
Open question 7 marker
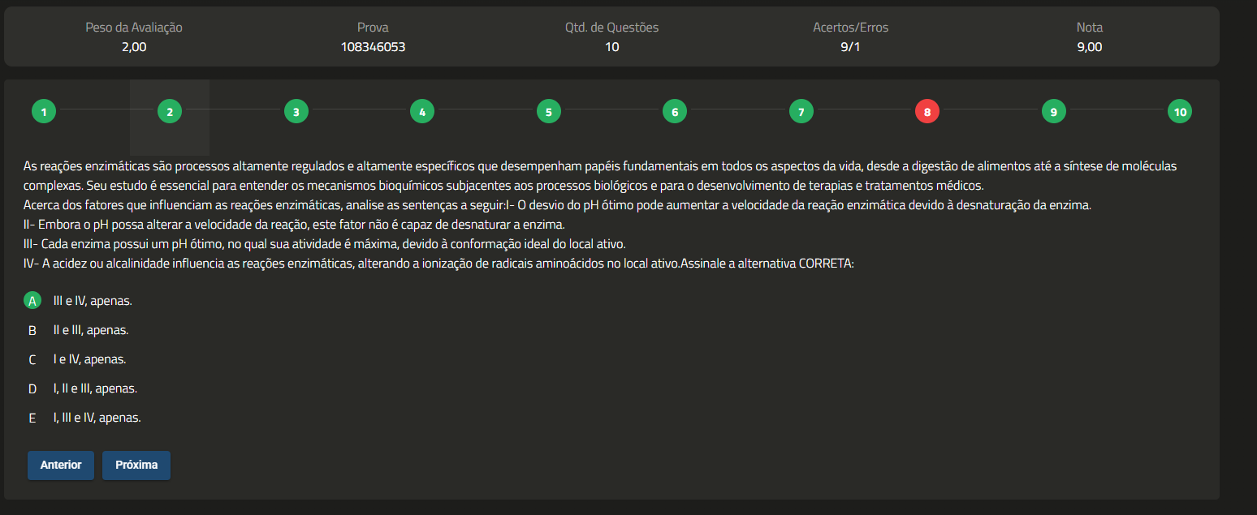(801, 112)
